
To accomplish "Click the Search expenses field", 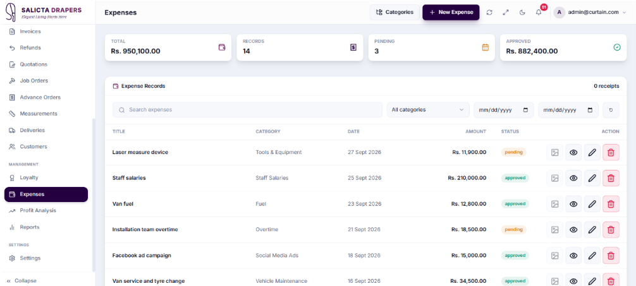I will coord(247,110).
